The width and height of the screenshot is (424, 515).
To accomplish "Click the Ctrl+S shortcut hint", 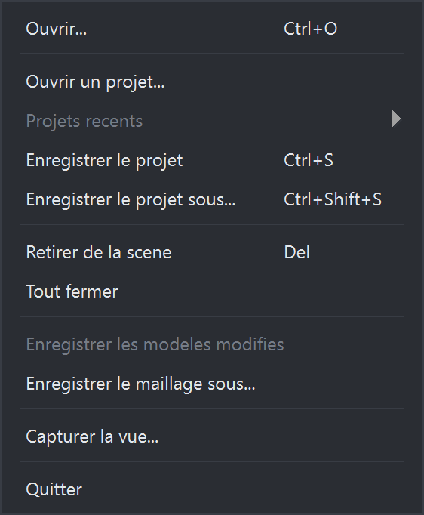I will 309,160.
